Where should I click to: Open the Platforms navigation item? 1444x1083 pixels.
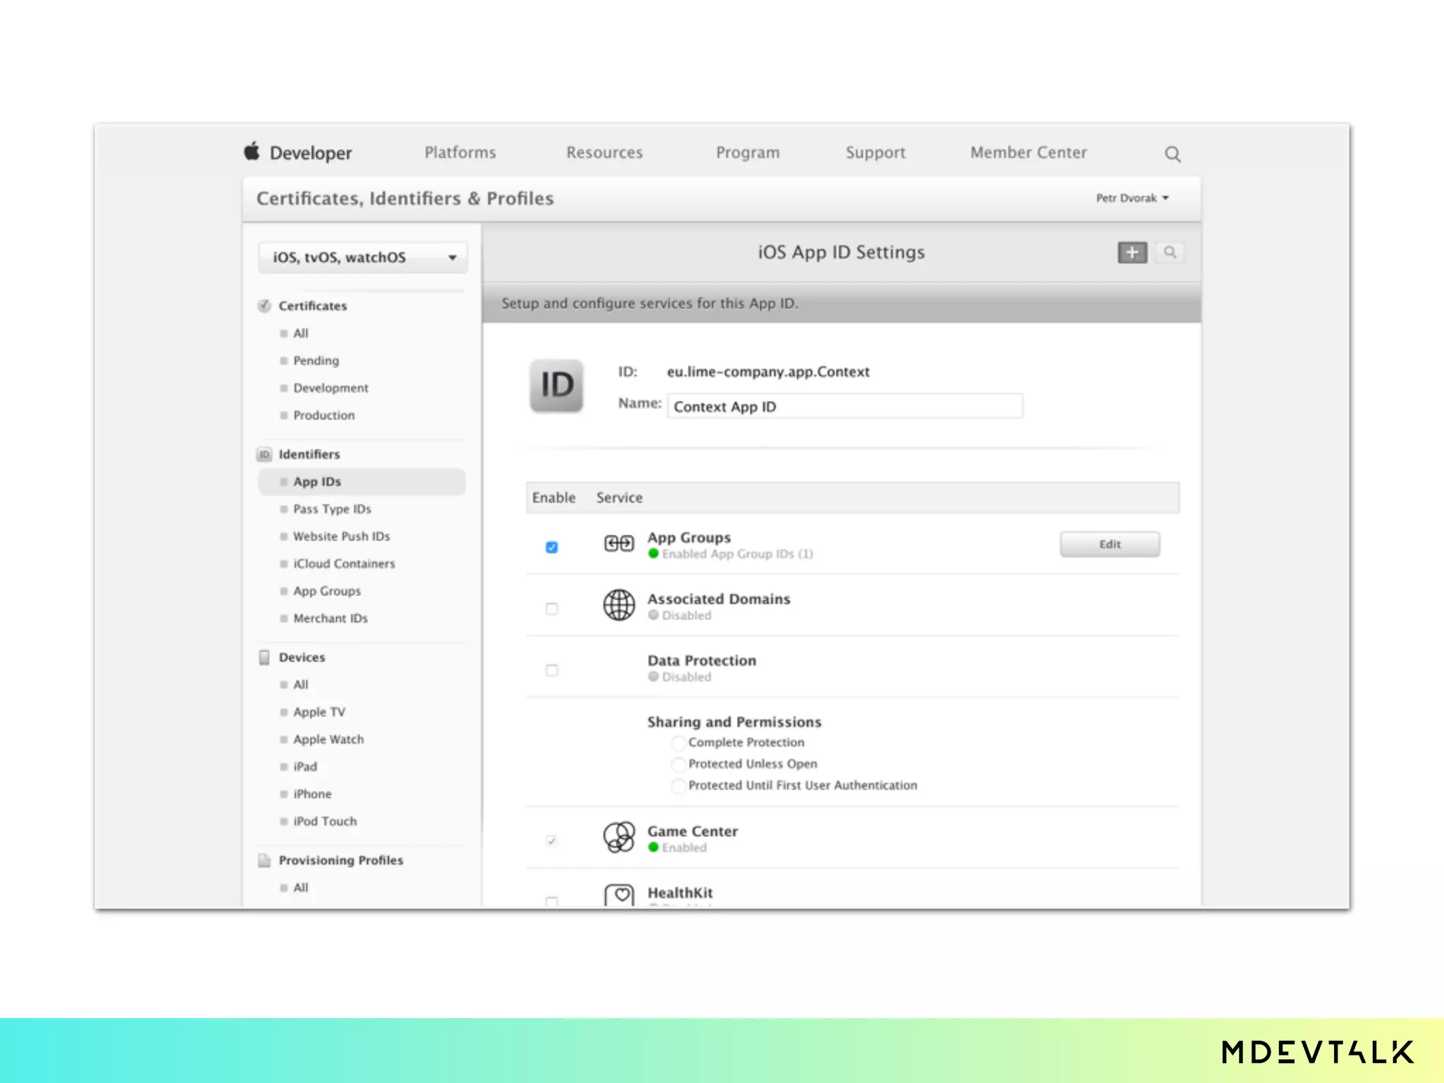click(x=460, y=152)
